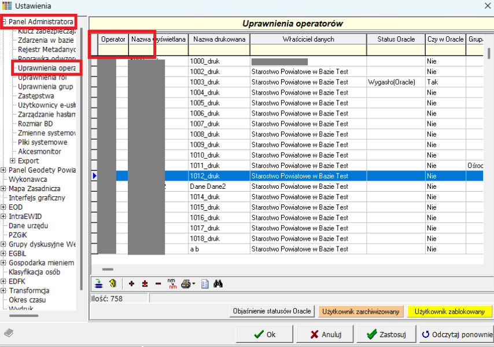Click the yellow 'Użytkownik zablokowany' legend

(449, 311)
